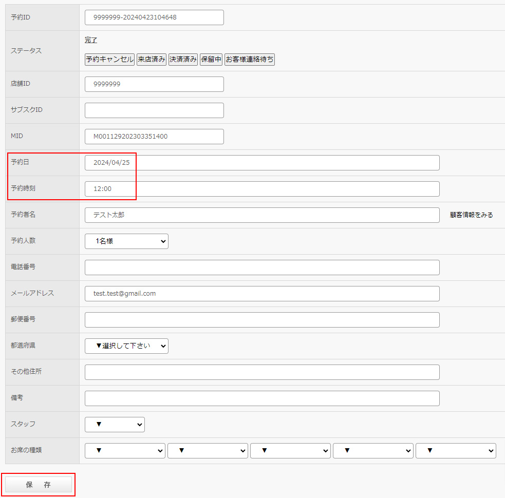Click the 保留中 status button
The width and height of the screenshot is (505, 498).
[x=211, y=60]
